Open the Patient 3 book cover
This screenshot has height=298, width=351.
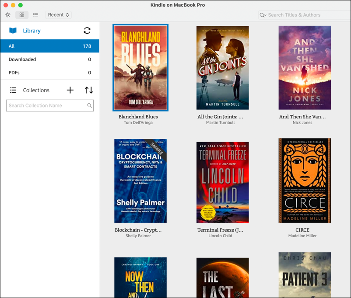[x=305, y=275]
